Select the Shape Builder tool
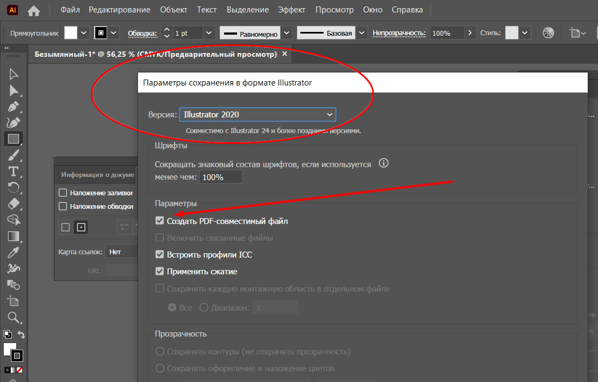This screenshot has height=382, width=598. click(x=14, y=220)
